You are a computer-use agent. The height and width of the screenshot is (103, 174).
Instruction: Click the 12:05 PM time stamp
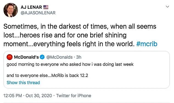click(13, 96)
